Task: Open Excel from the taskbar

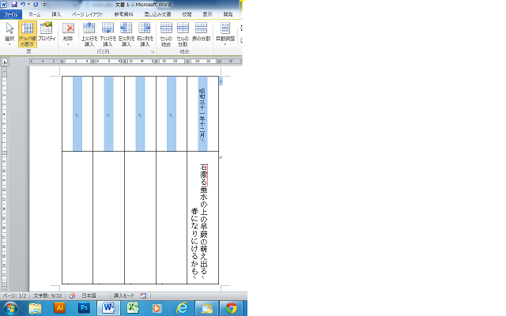Action: [132, 309]
